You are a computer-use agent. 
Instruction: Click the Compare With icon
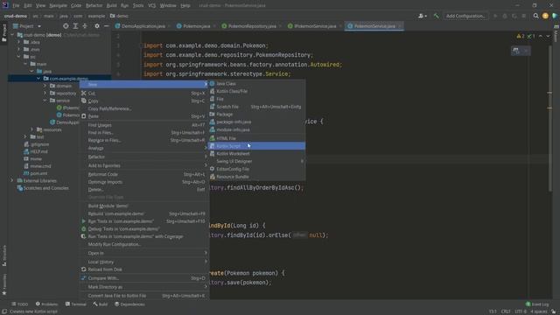click(x=84, y=278)
